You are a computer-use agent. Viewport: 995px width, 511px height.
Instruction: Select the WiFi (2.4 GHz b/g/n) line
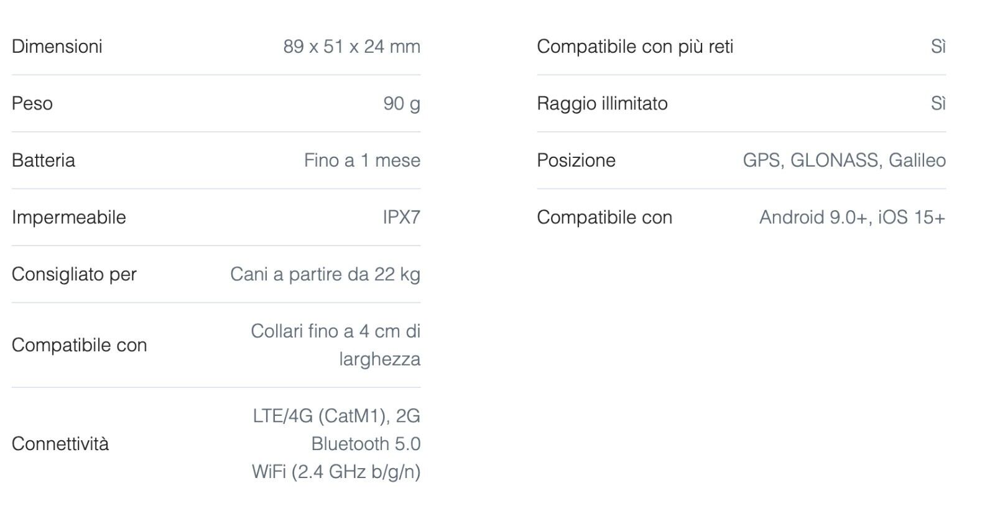tap(336, 472)
